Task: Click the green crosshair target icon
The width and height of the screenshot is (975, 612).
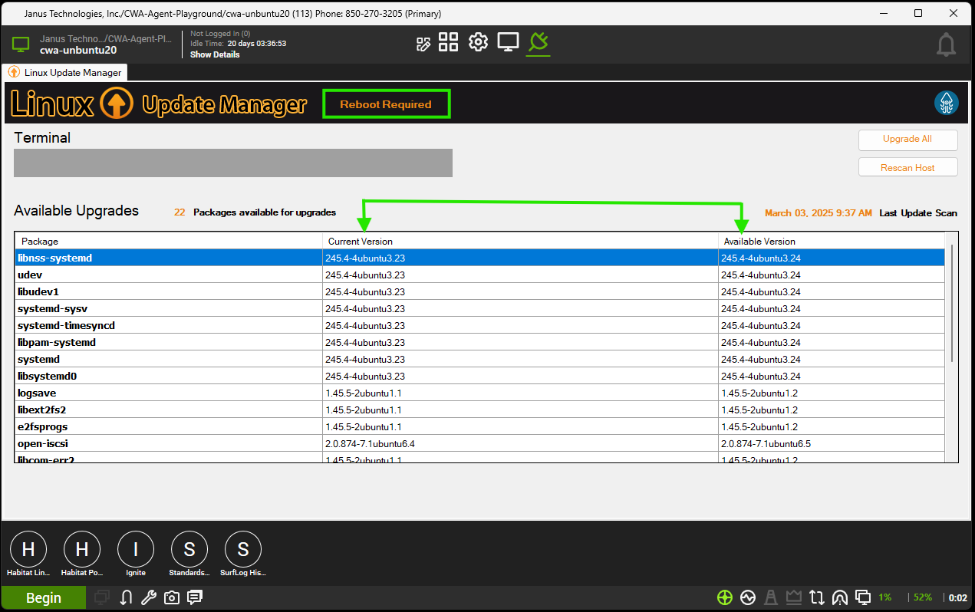Action: point(724,598)
